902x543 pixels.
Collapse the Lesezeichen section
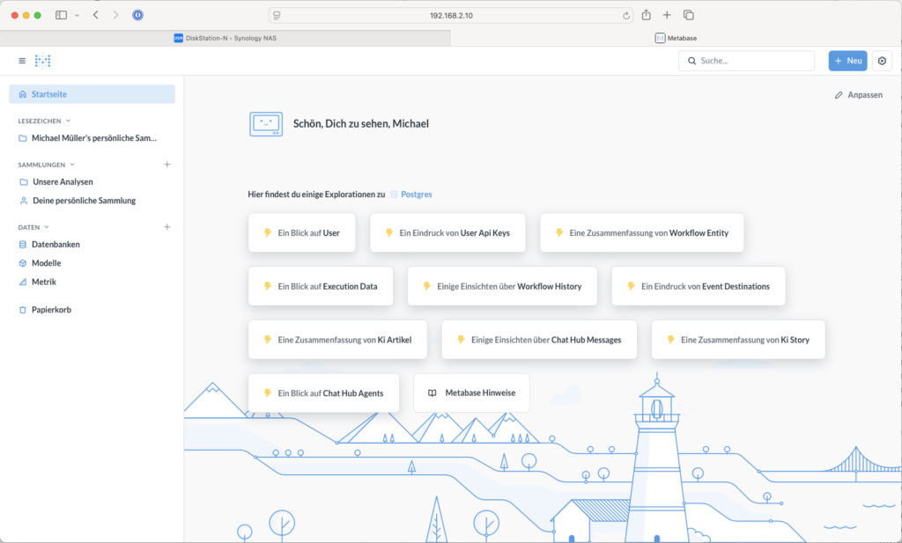point(68,121)
